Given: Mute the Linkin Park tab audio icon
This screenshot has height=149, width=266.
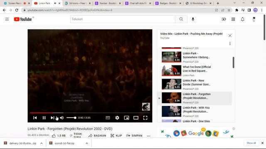Looking at the screenshot, I should point(55,3).
